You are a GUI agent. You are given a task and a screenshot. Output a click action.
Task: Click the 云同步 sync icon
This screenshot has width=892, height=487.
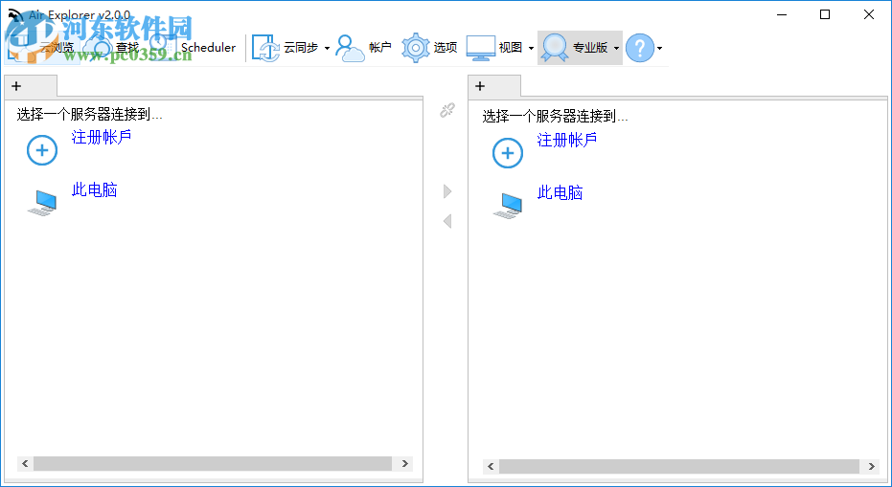point(265,48)
